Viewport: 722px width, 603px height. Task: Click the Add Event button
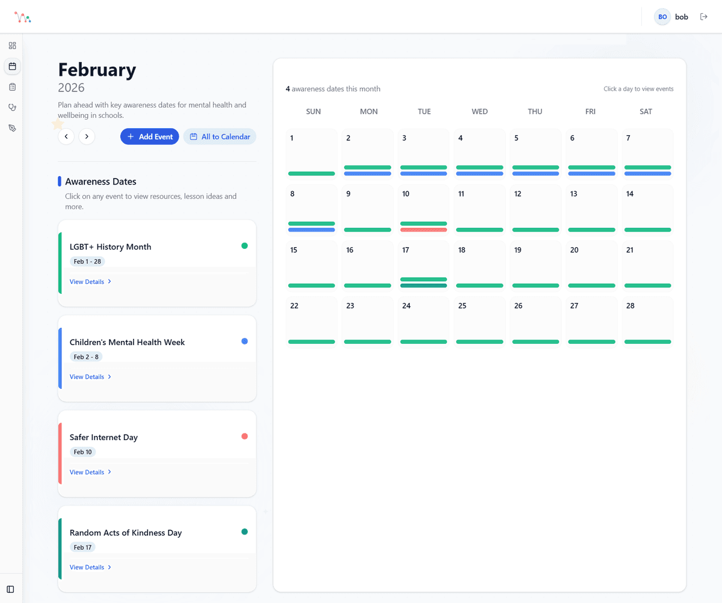click(x=149, y=136)
